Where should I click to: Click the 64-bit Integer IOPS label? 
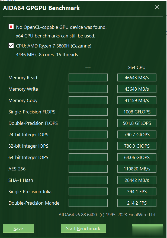point(28,157)
